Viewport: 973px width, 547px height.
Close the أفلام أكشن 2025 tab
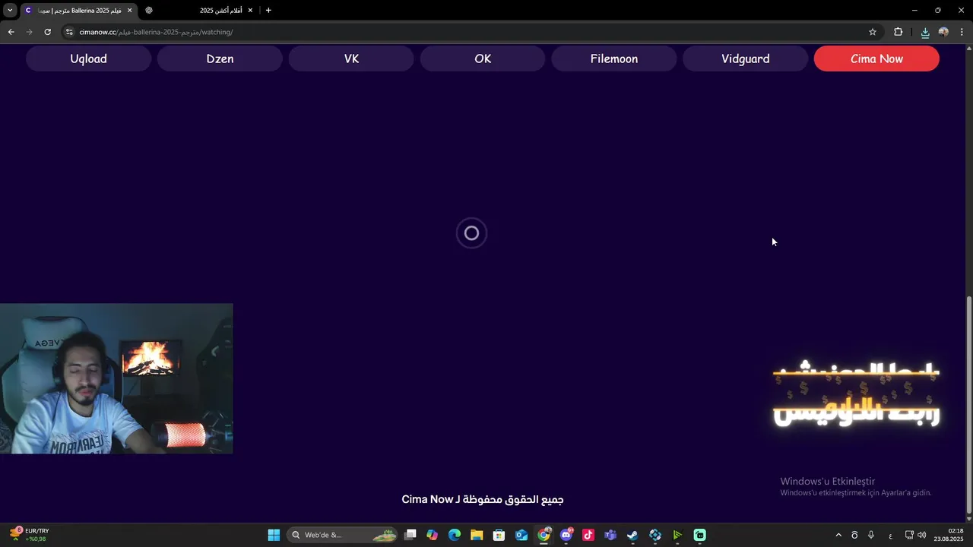[x=250, y=11]
